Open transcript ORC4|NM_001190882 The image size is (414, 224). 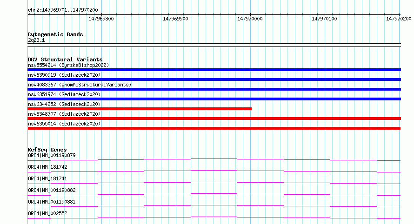point(52,190)
